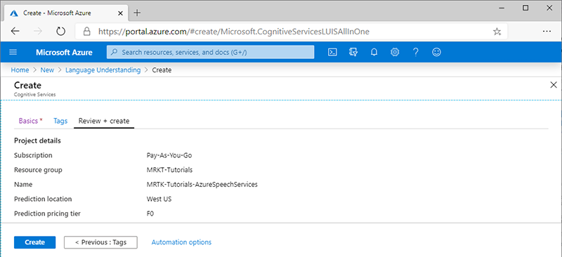
Task: Click the search magnifier icon
Action: (114, 53)
